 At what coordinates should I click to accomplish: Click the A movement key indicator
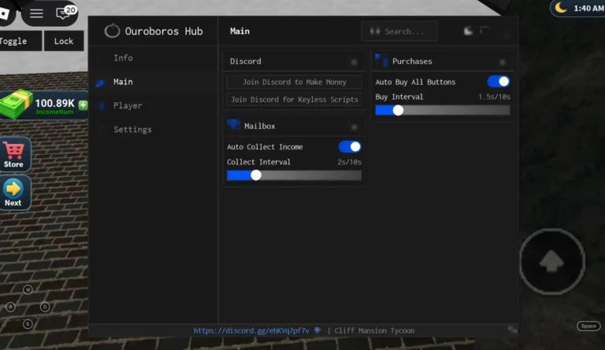point(10,307)
